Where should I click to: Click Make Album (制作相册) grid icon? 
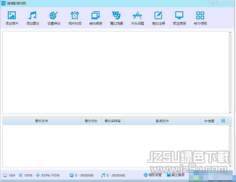(200, 16)
